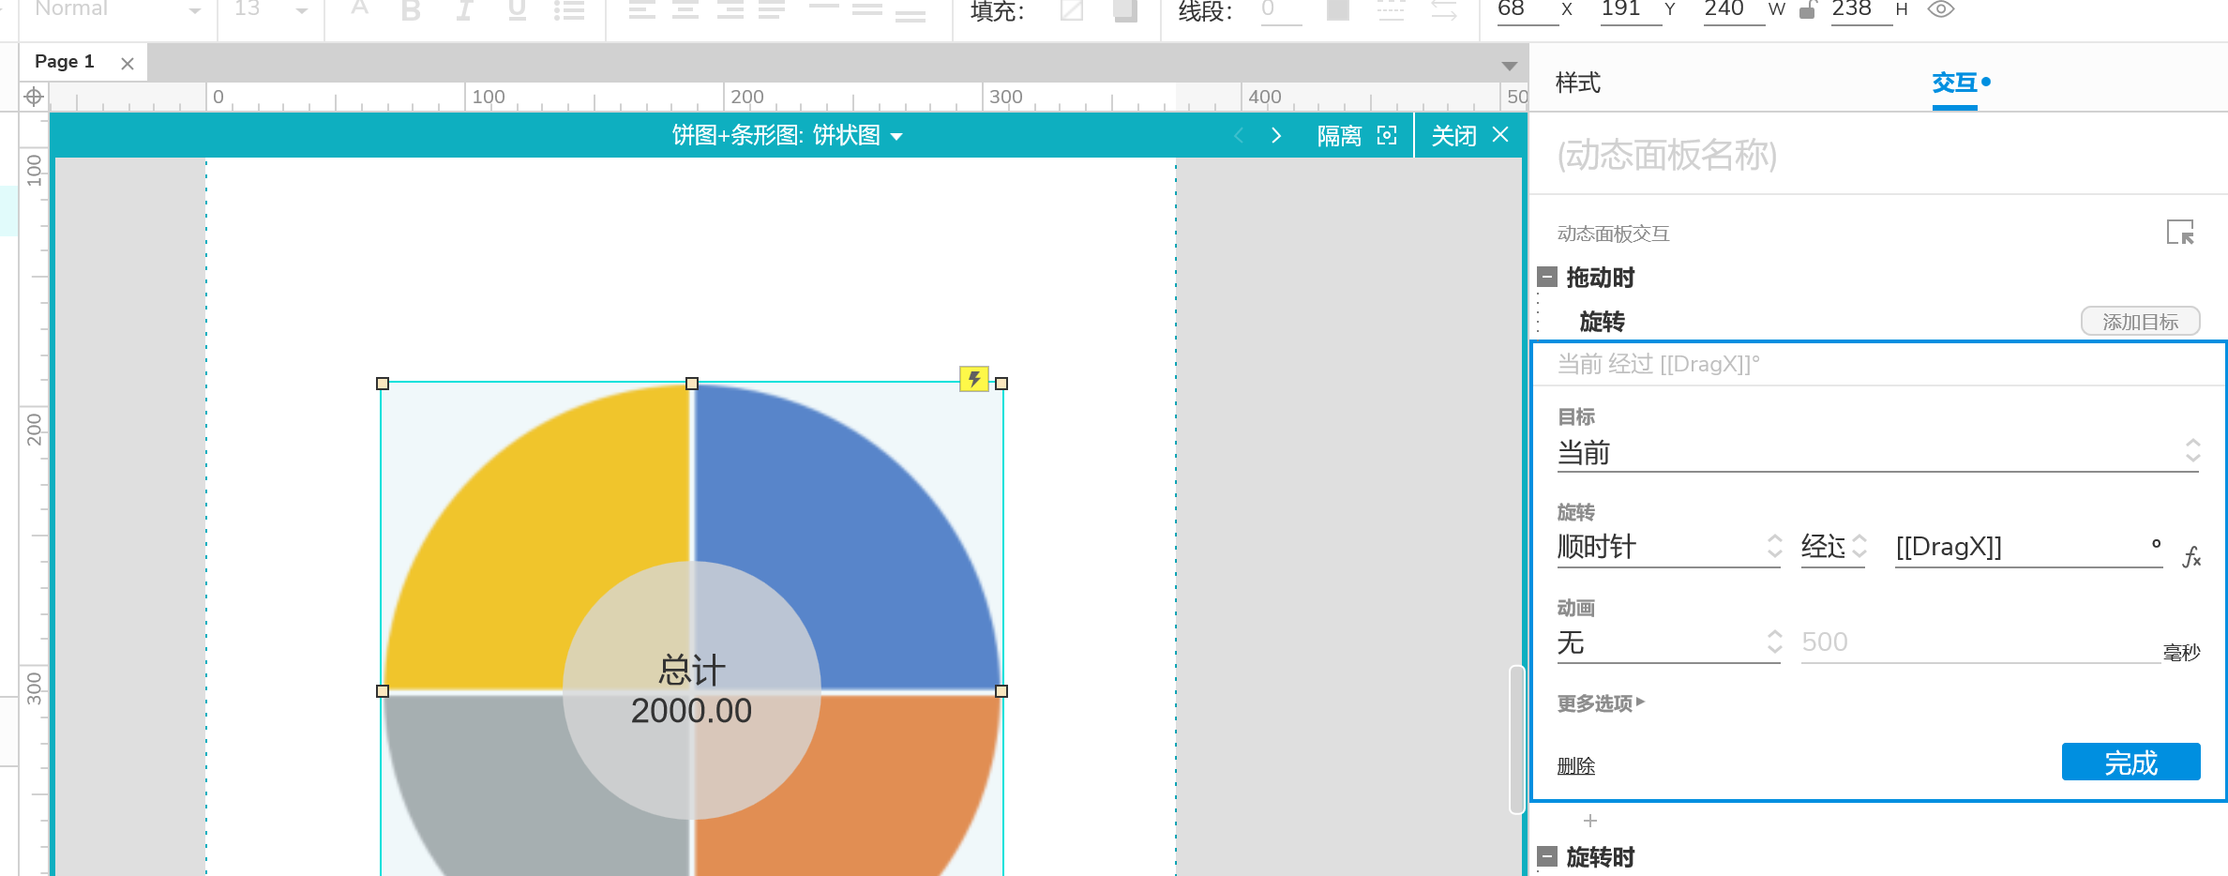
Task: Click the select-widget target icon
Action: (2180, 232)
